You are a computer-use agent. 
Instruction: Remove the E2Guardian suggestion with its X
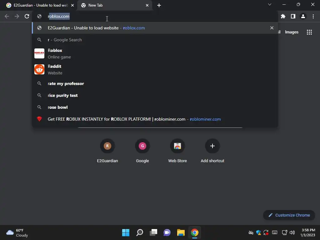tap(272, 28)
